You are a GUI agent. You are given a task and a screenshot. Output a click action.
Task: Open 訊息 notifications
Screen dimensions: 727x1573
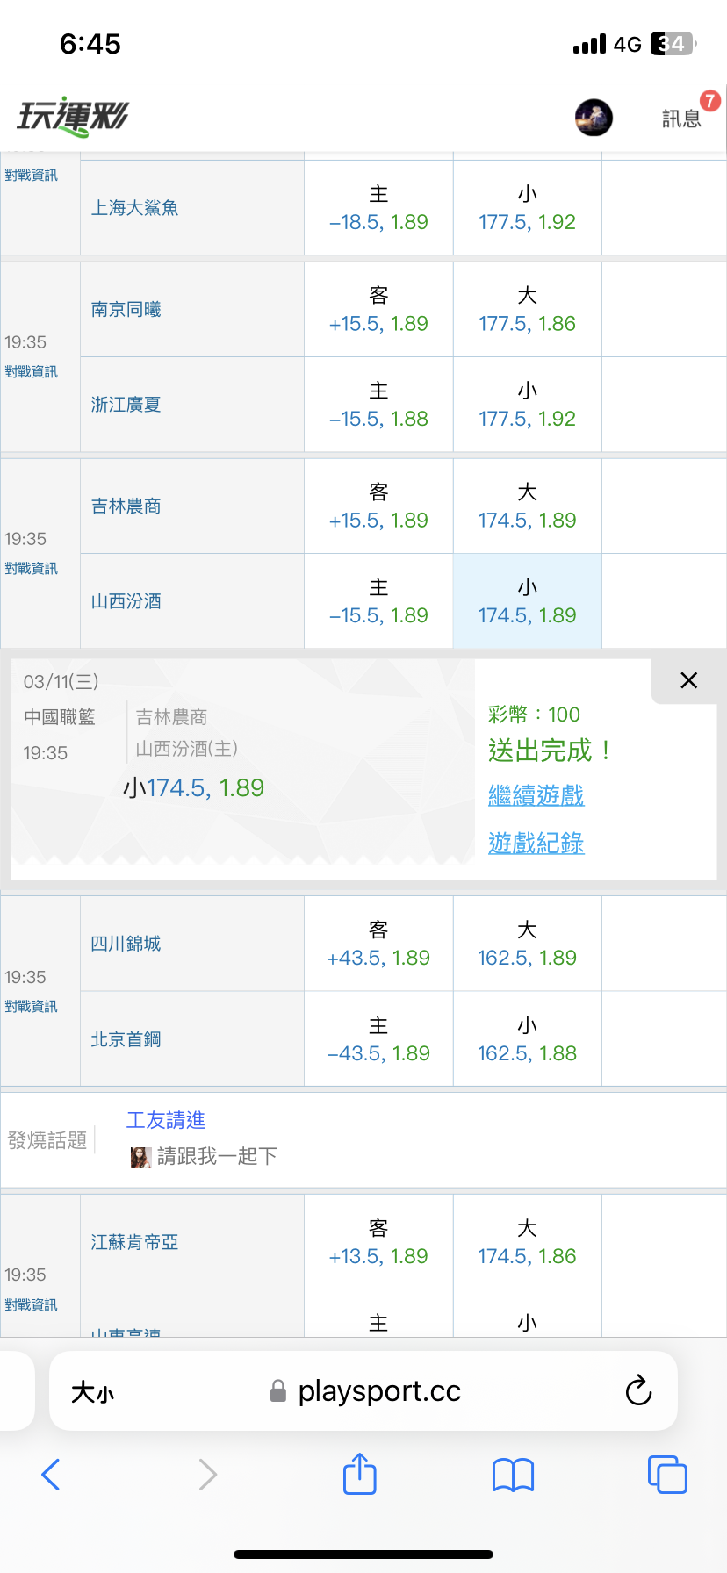click(x=681, y=119)
